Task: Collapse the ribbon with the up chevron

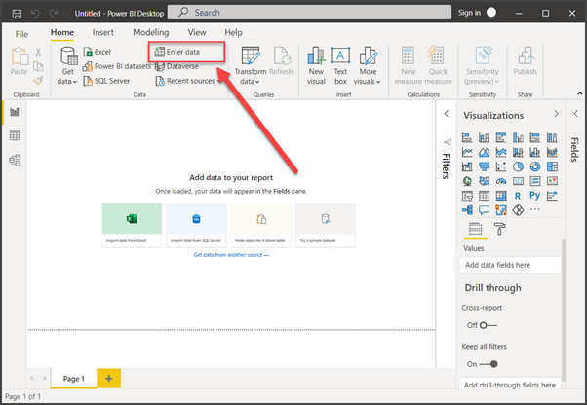Action: pyautogui.click(x=579, y=93)
